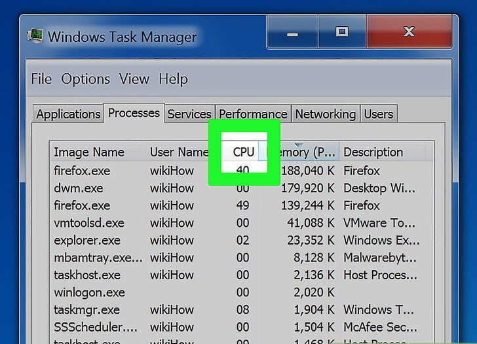Image resolution: width=477 pixels, height=344 pixels.
Task: Open the Help menu
Action: click(x=174, y=79)
